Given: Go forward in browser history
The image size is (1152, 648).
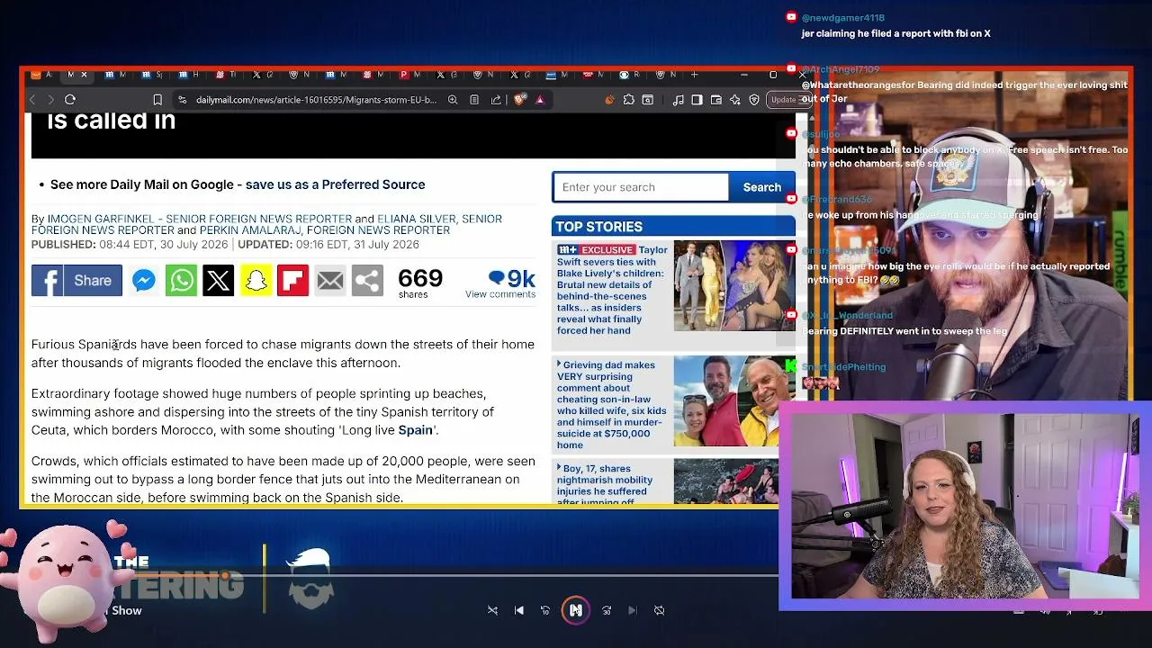Looking at the screenshot, I should point(50,100).
